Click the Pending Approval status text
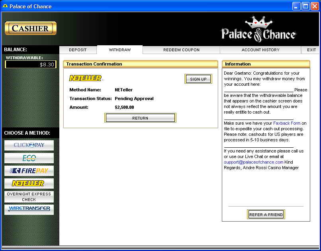The width and height of the screenshot is (321, 251). tap(134, 98)
